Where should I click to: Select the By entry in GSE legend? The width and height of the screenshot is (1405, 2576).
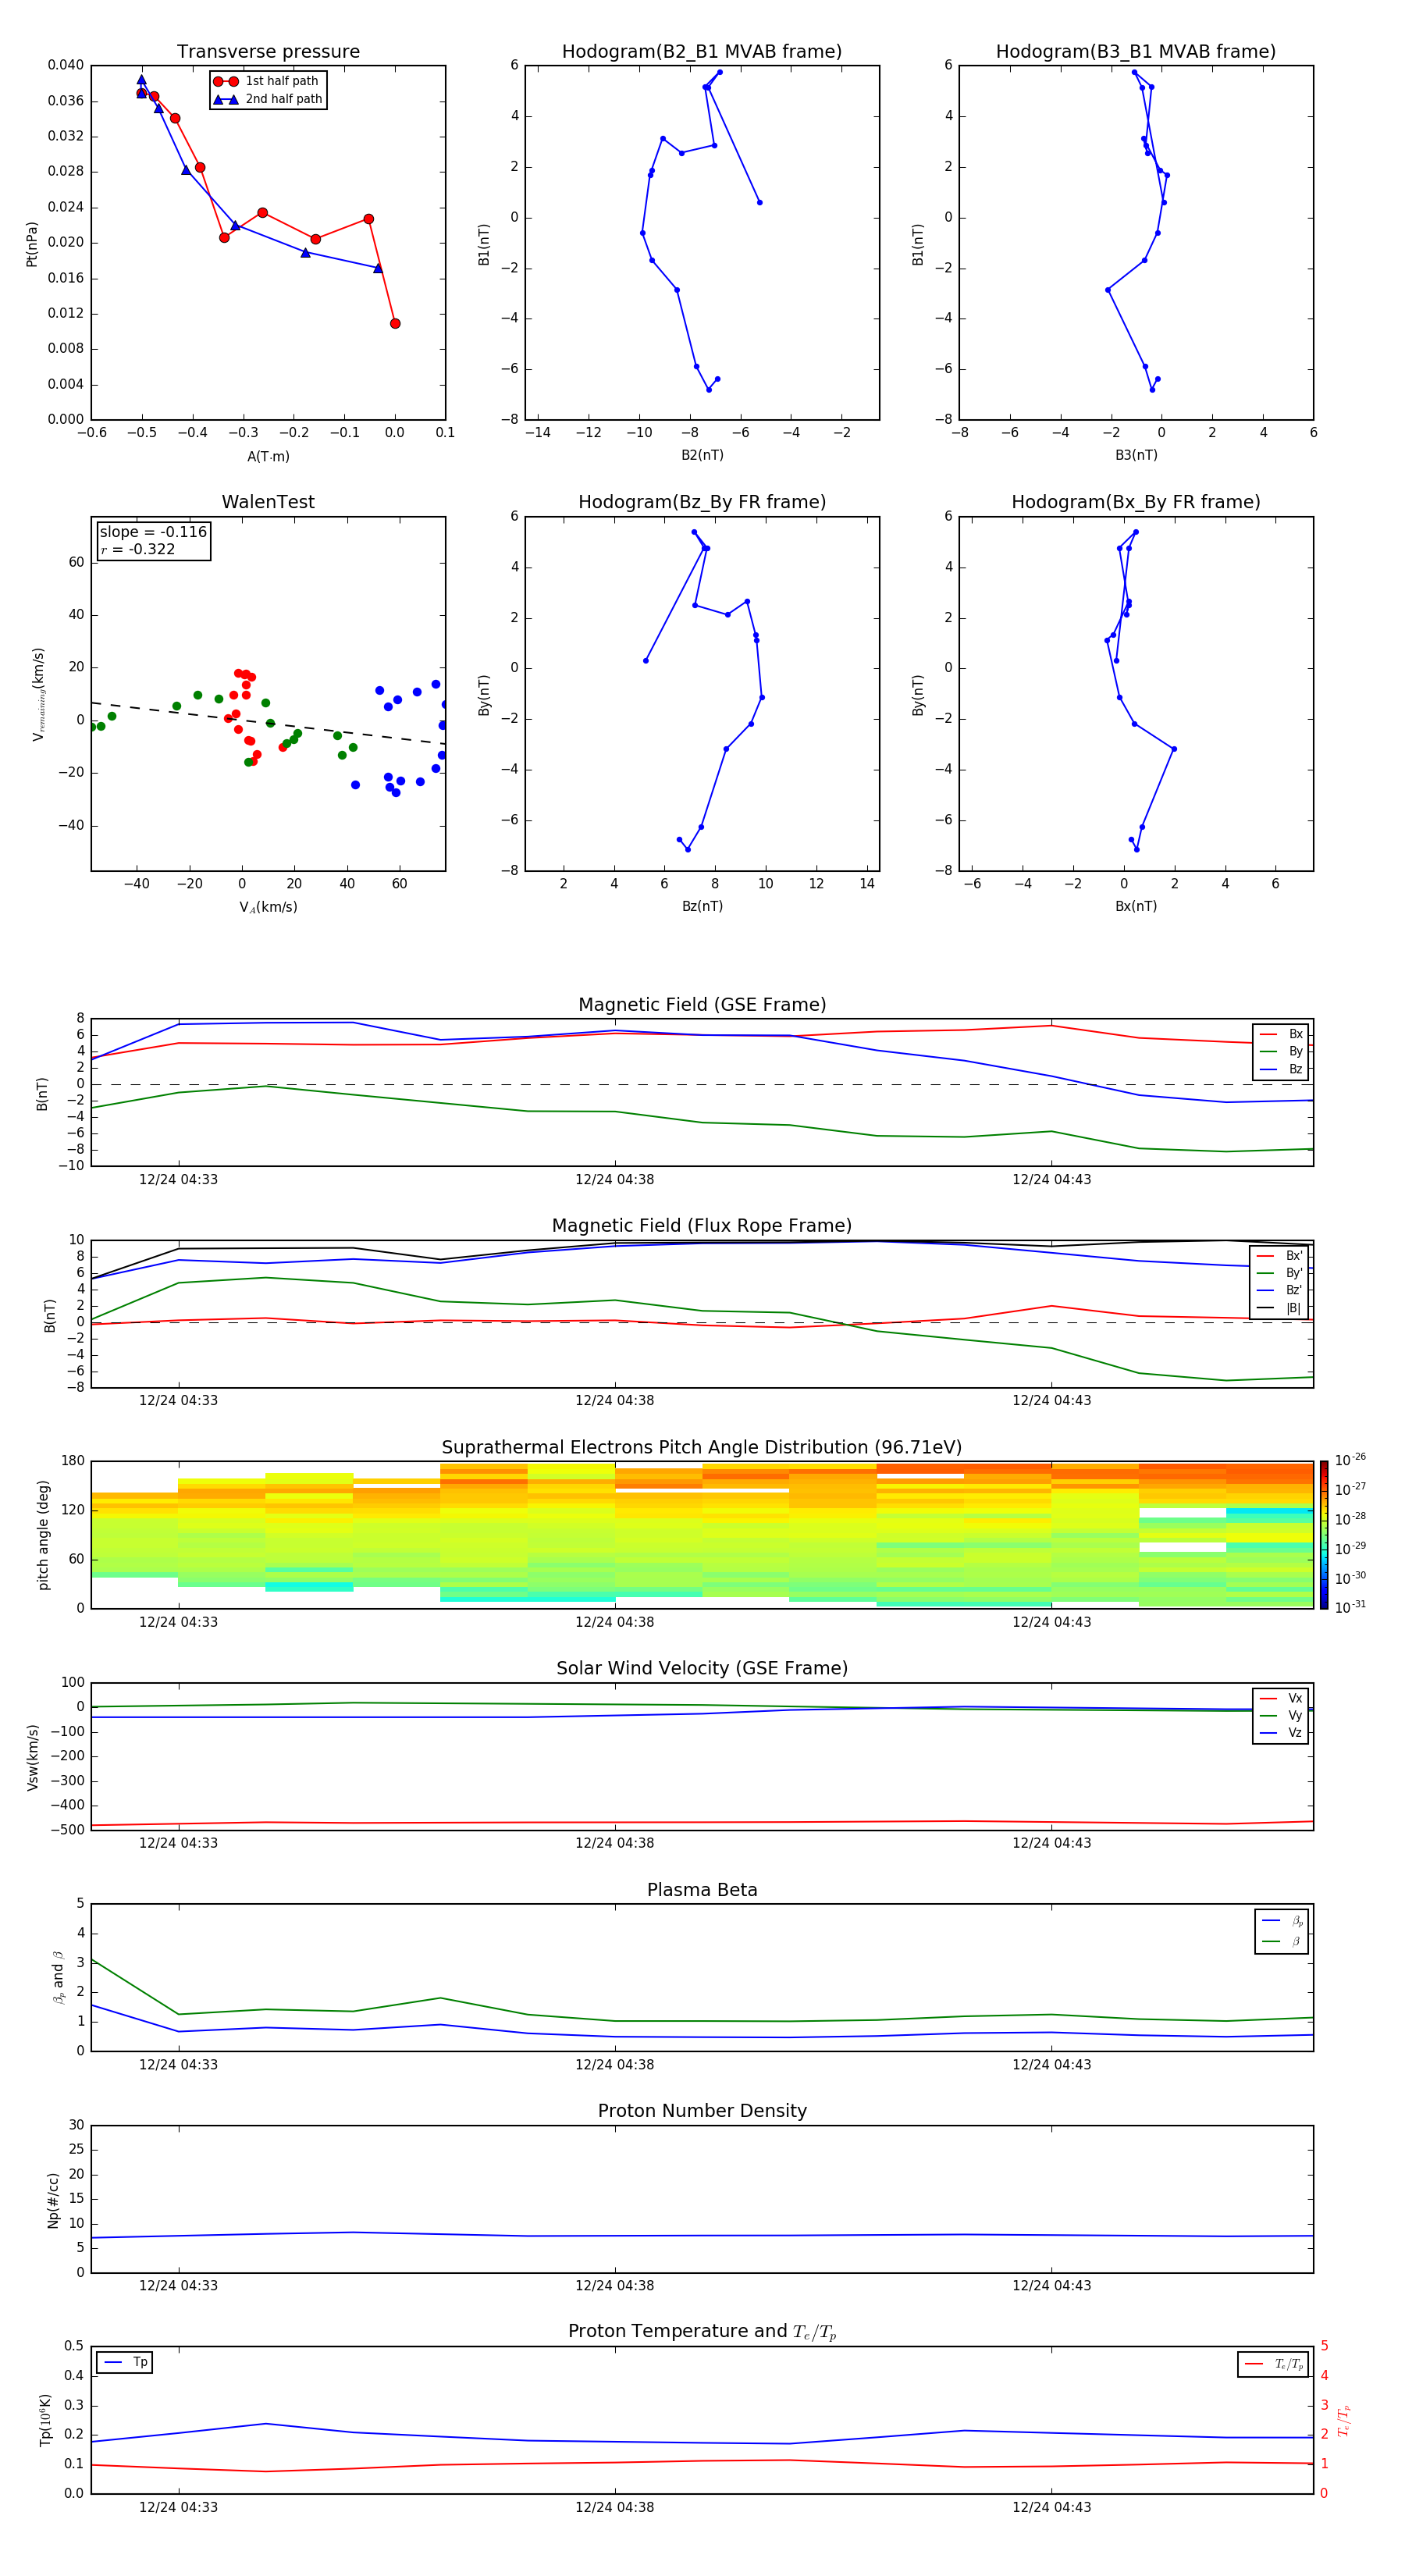(1281, 1051)
